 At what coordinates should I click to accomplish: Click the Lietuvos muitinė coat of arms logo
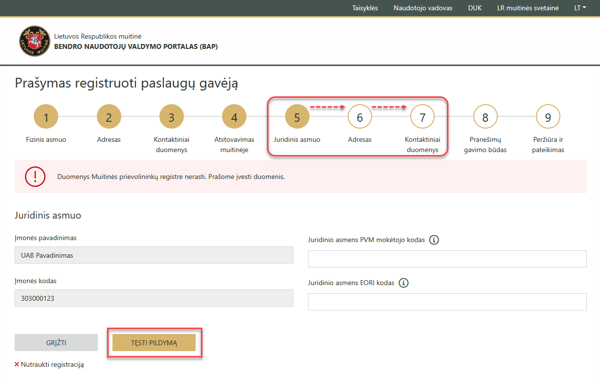tap(34, 41)
